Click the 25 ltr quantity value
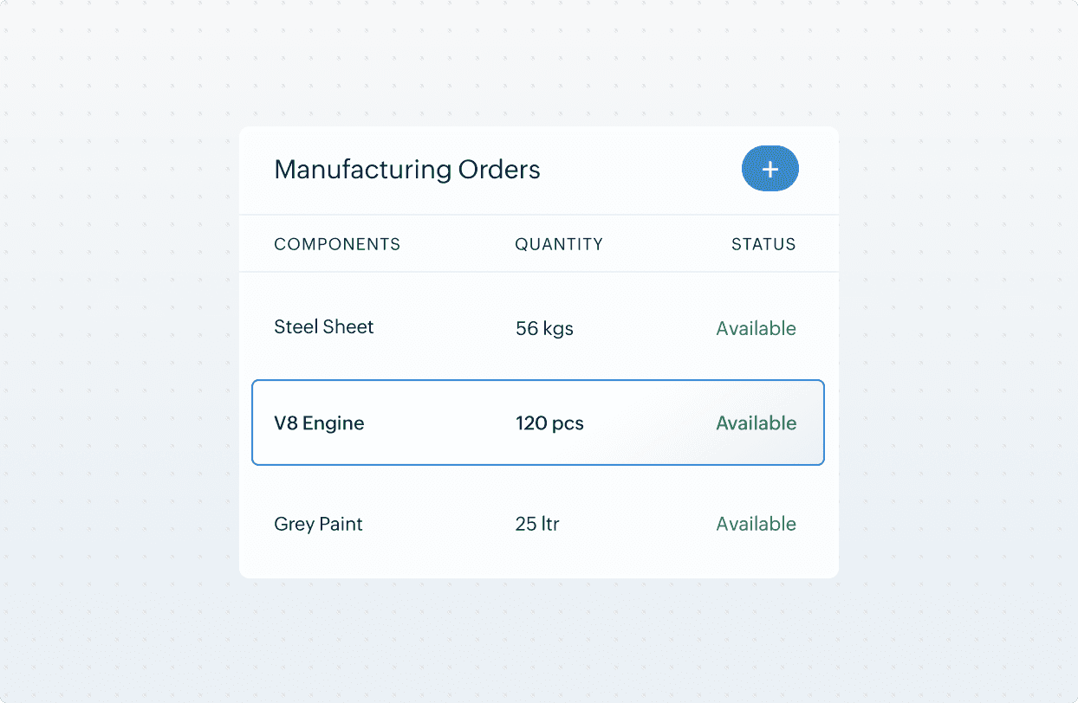This screenshot has width=1078, height=703. [536, 523]
